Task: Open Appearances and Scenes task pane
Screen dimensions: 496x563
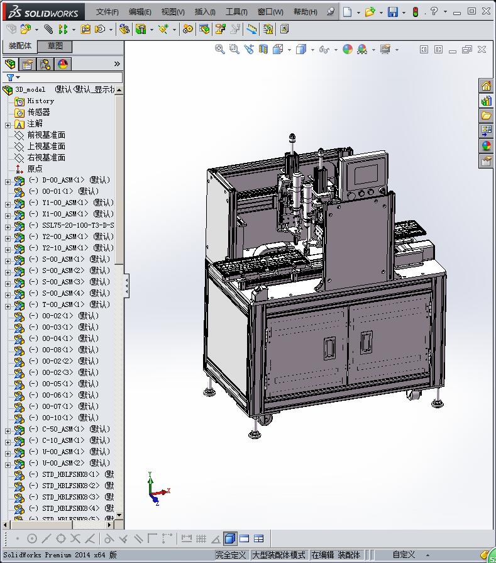Action: (487, 146)
